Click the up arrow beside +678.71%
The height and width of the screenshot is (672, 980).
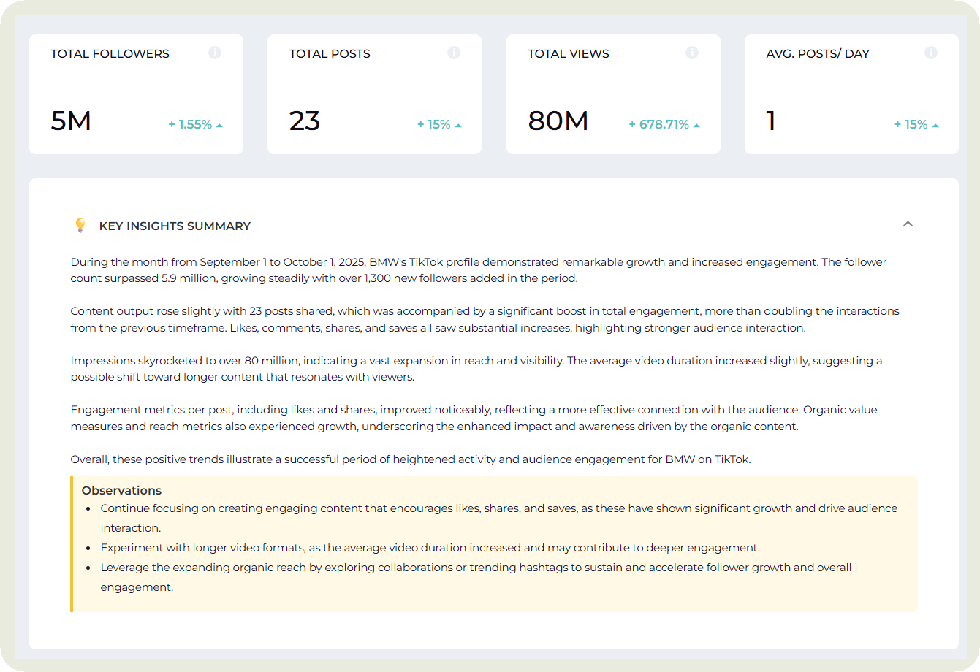coord(697,126)
